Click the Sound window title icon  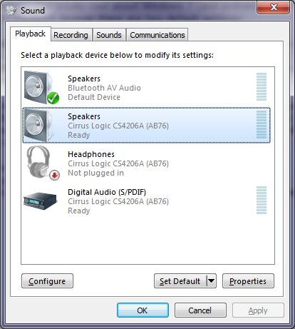(x=11, y=10)
